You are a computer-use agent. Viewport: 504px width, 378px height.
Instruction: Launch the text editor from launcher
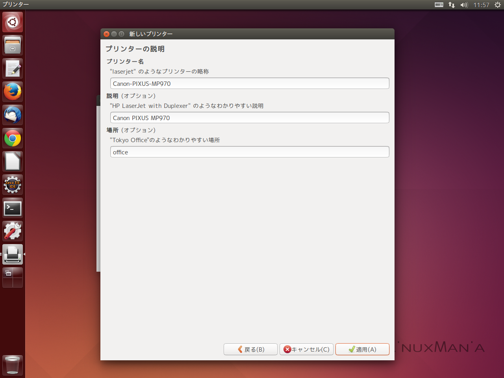point(13,69)
